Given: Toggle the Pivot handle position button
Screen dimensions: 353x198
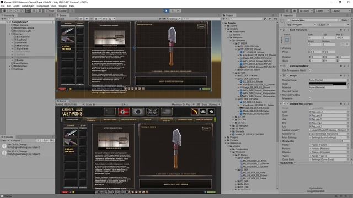Looking at the screenshot, I should coord(50,10).
